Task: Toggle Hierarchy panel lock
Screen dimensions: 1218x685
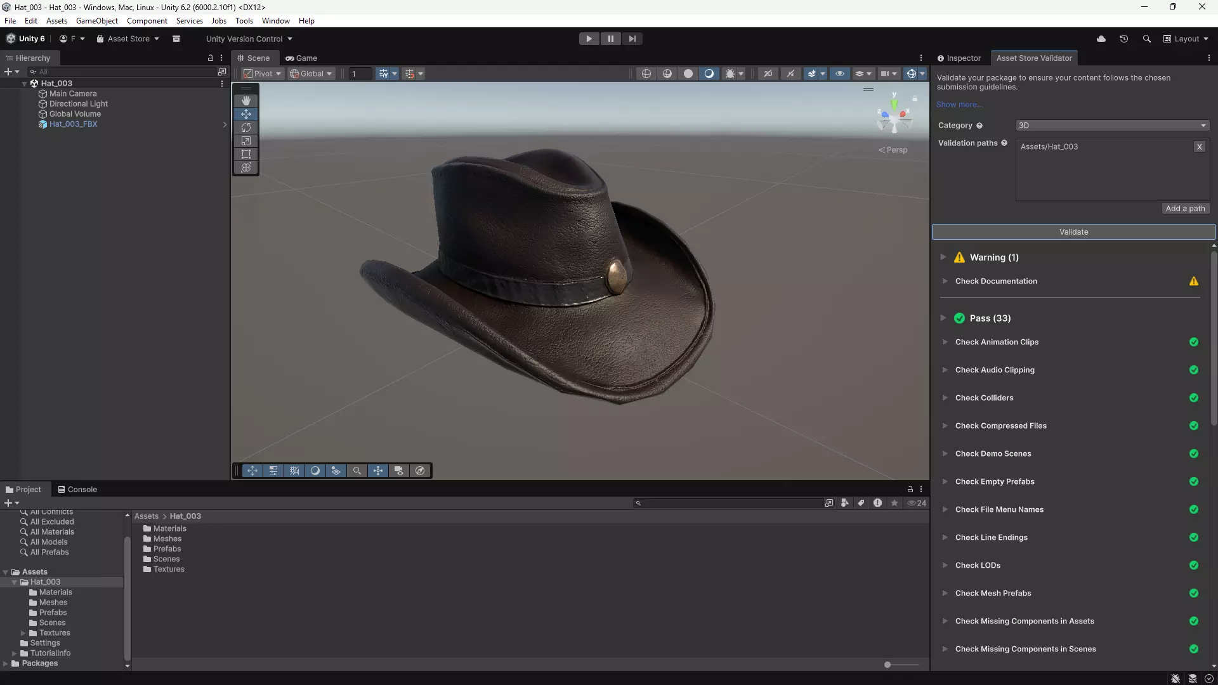Action: (x=211, y=58)
